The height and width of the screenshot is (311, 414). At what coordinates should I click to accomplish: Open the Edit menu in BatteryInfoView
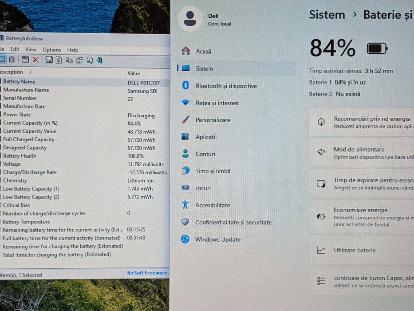(15, 49)
